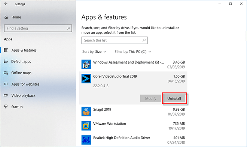Click the Offline maps icon
Image resolution: width=247 pixels, height=147 pixels.
pyautogui.click(x=6, y=73)
